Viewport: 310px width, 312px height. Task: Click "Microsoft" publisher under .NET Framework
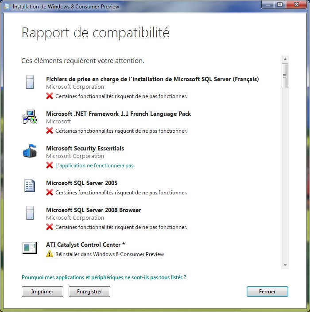pyautogui.click(x=58, y=121)
